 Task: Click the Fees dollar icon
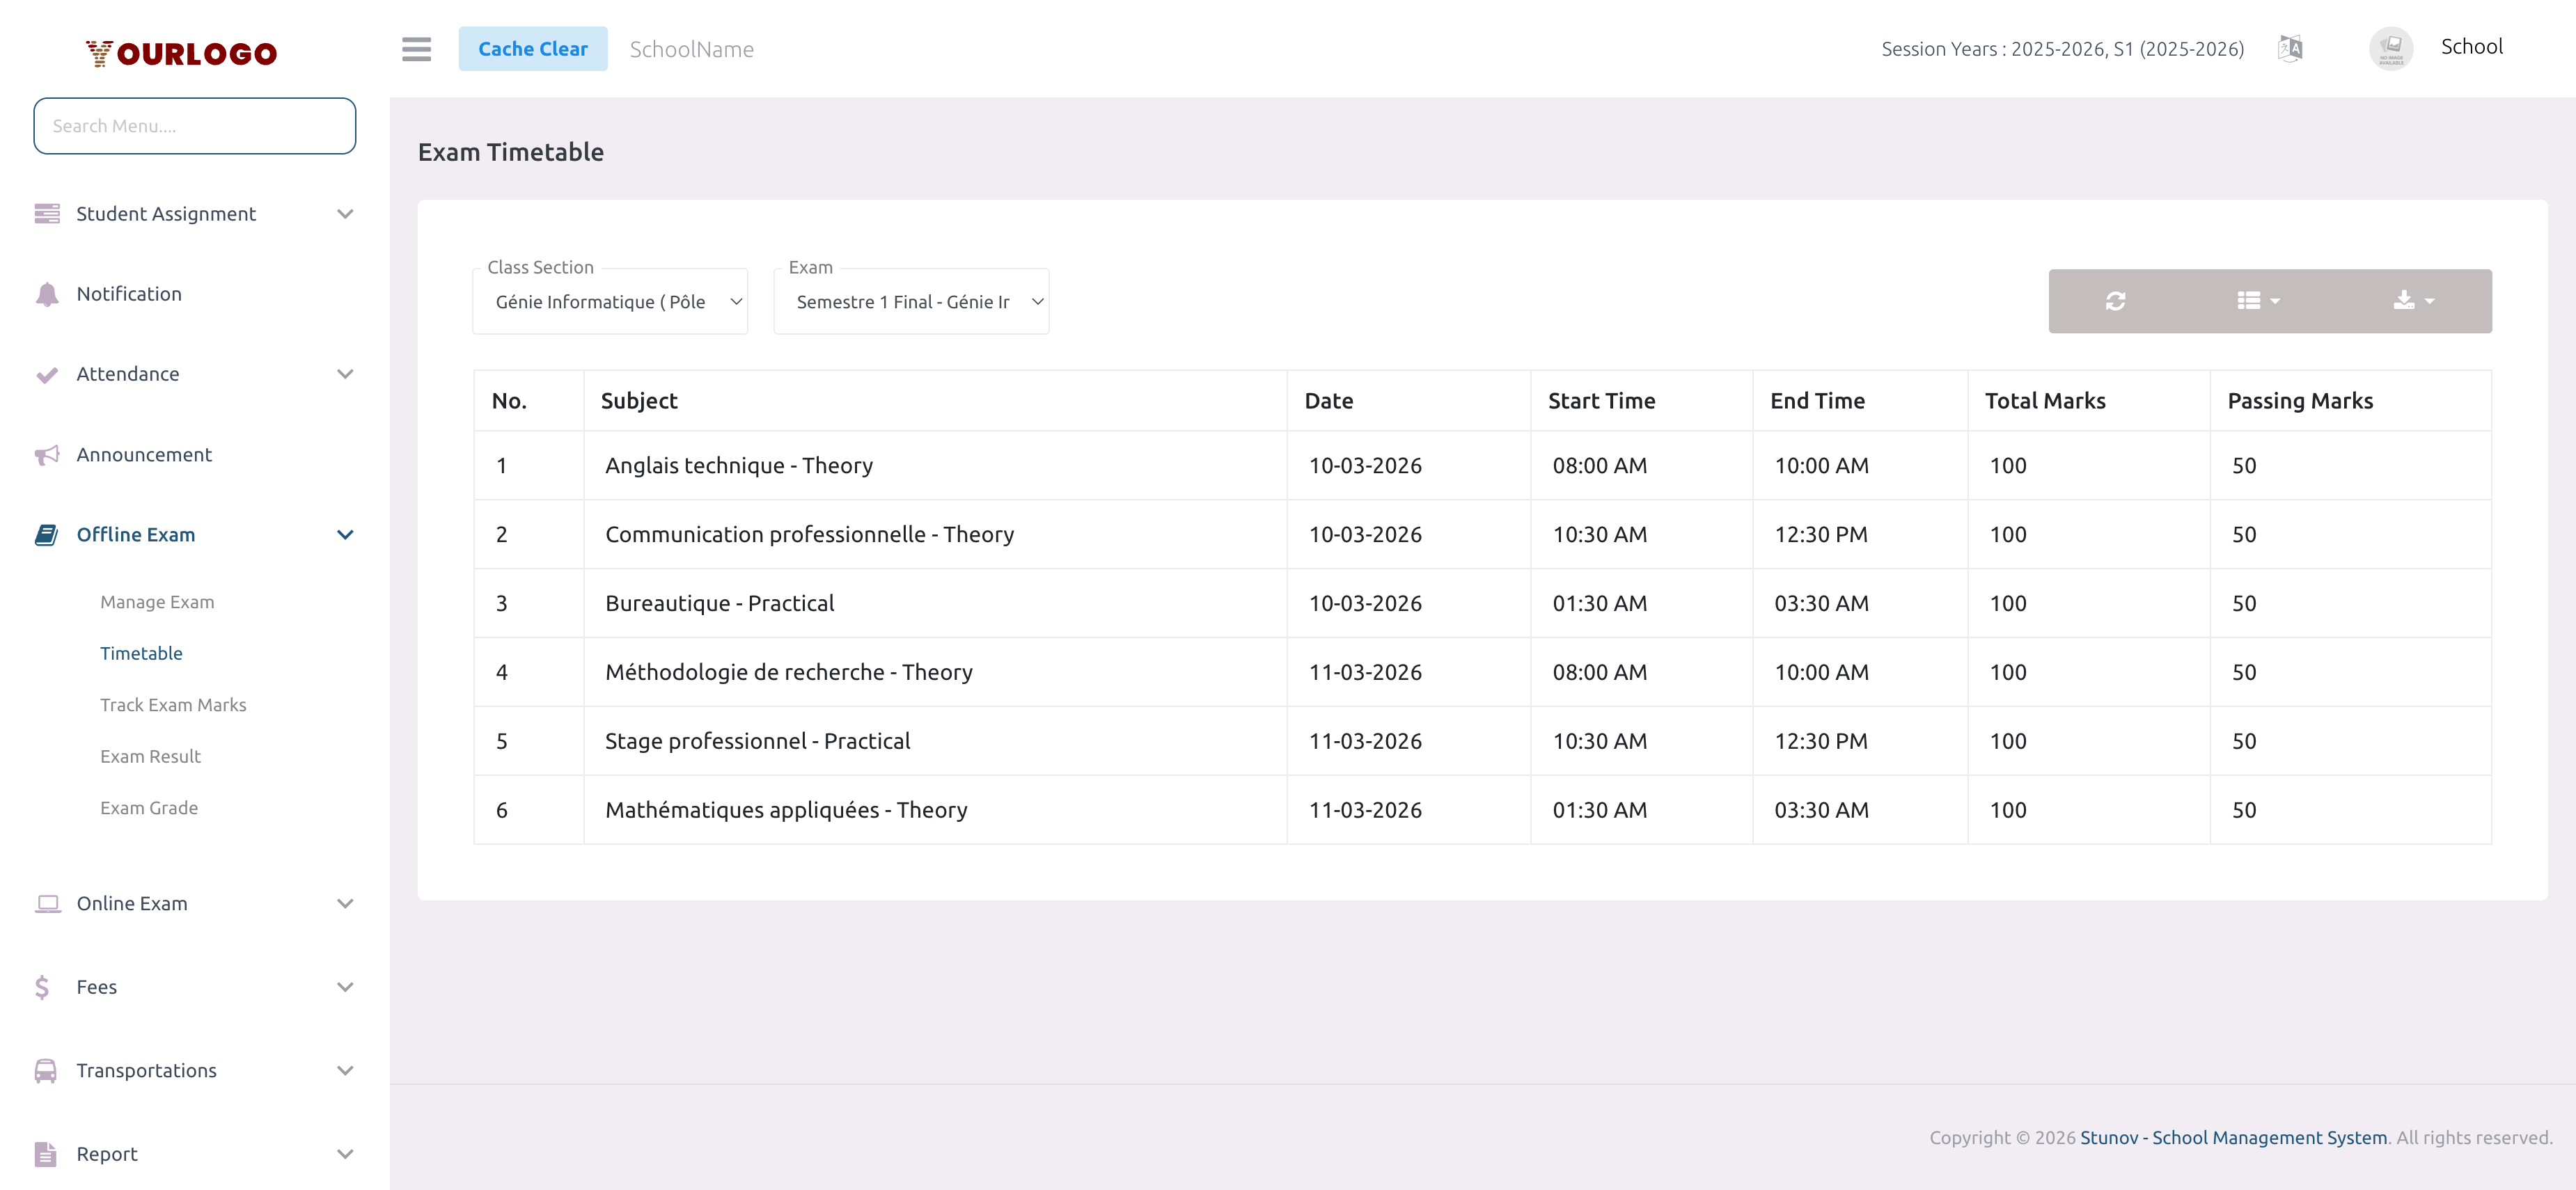42,986
